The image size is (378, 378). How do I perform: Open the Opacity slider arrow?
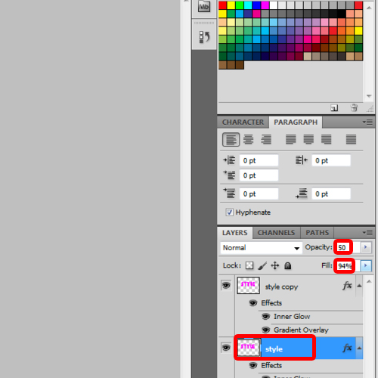coord(366,247)
